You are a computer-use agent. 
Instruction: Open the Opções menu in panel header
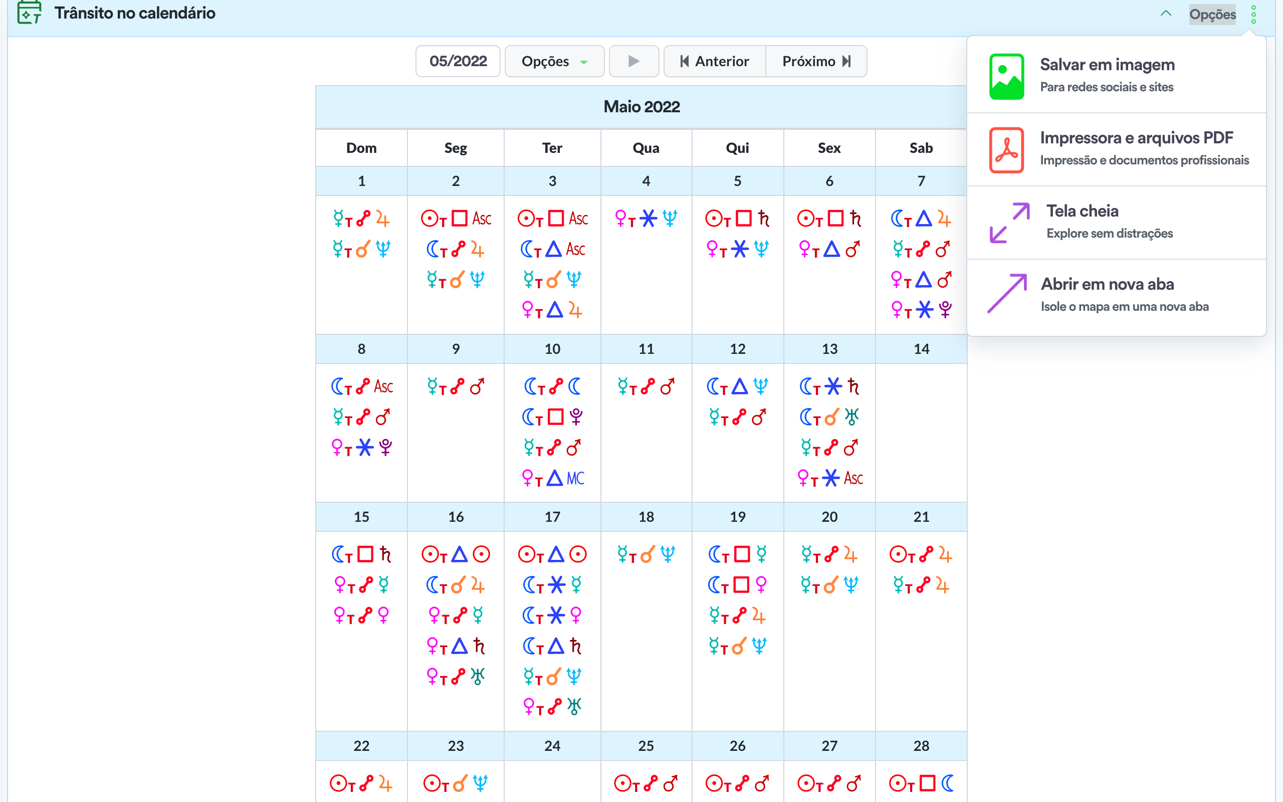coord(1212,15)
